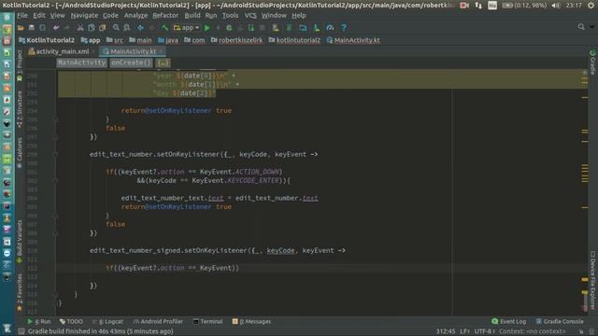Close the activity_main.xml tab
This screenshot has width=598, height=336.
pos(93,51)
